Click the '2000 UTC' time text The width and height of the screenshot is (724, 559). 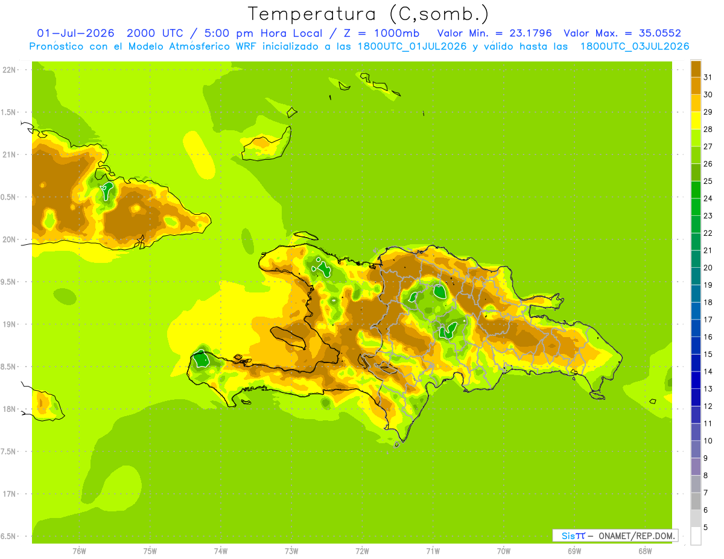coord(156,33)
